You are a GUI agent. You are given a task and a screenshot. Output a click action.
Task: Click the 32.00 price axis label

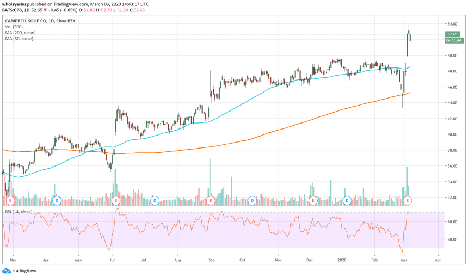(x=452, y=198)
